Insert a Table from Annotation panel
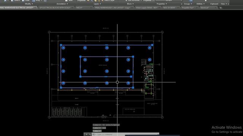 (x=69, y=1)
